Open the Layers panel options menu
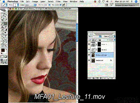Screen dimensions: 140x103 coord(115,34)
